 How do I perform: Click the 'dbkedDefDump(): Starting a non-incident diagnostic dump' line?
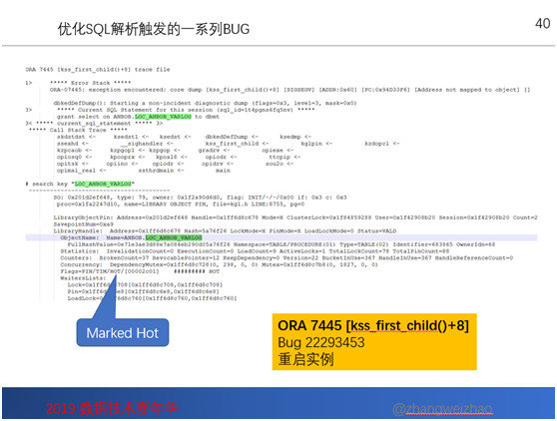point(205,104)
